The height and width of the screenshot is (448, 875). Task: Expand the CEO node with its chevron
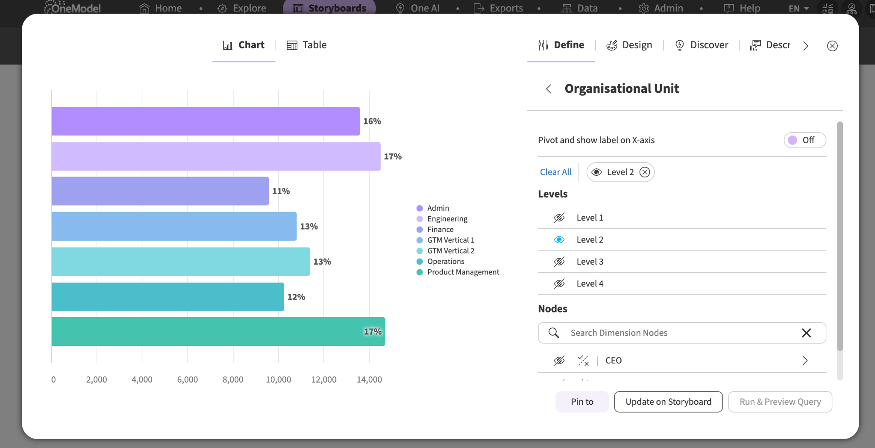[x=805, y=360]
